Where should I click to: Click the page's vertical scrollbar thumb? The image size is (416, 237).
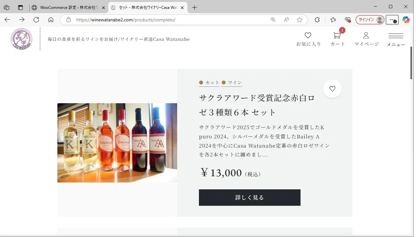coord(411,62)
